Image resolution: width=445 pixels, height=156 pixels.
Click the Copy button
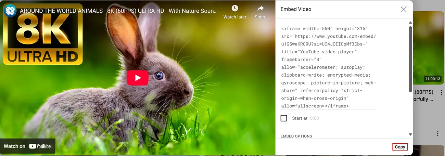400,147
